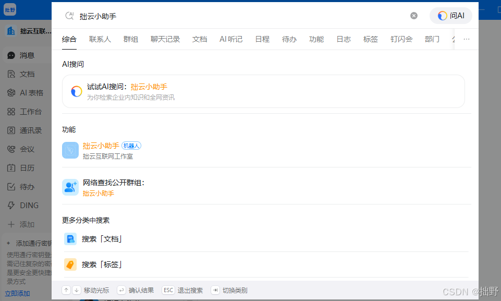
Task: Open 工作台 in the sidebar
Action: point(27,112)
